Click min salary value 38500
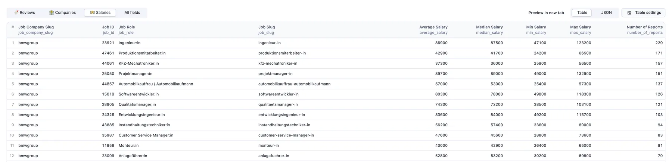The image size is (672, 162). click(x=540, y=104)
